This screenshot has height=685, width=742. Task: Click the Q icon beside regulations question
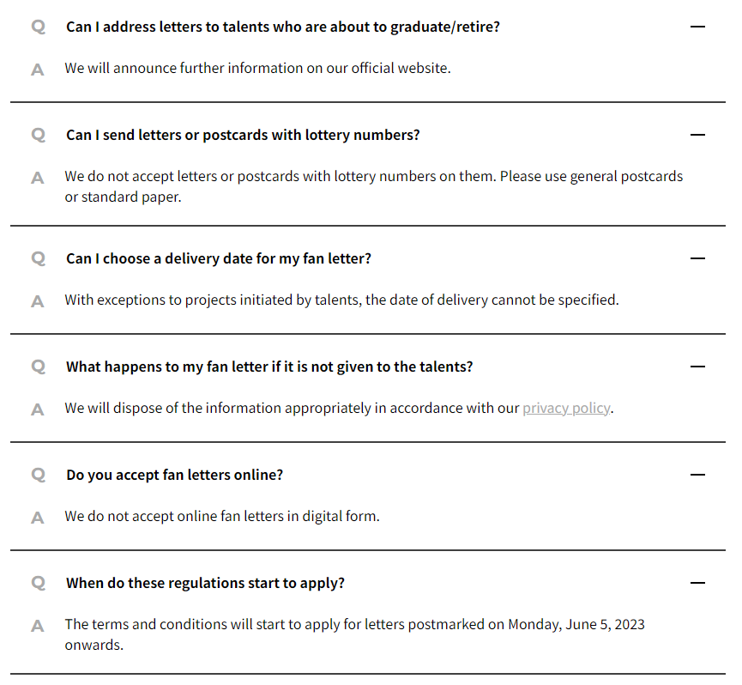click(x=39, y=583)
